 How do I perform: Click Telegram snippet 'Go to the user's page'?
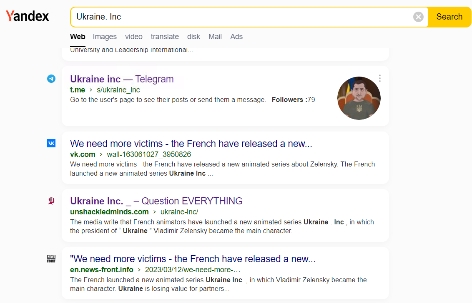pyautogui.click(x=168, y=100)
